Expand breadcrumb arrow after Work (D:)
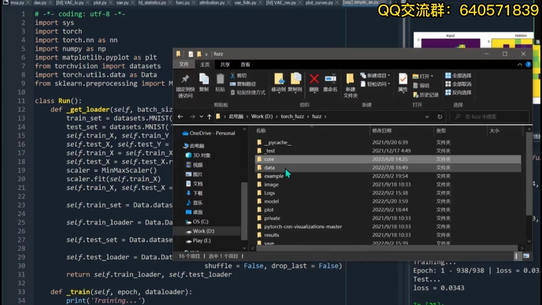The height and width of the screenshot is (305, 542). [277, 116]
